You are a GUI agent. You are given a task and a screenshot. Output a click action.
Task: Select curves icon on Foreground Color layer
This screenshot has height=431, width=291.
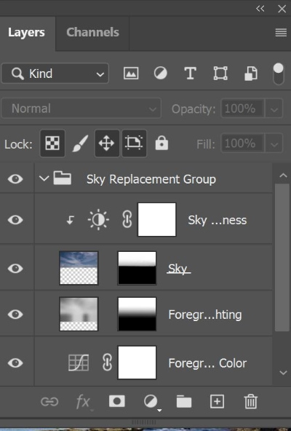79,363
